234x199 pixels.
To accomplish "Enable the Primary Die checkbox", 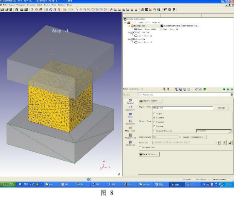I will pos(140,148).
